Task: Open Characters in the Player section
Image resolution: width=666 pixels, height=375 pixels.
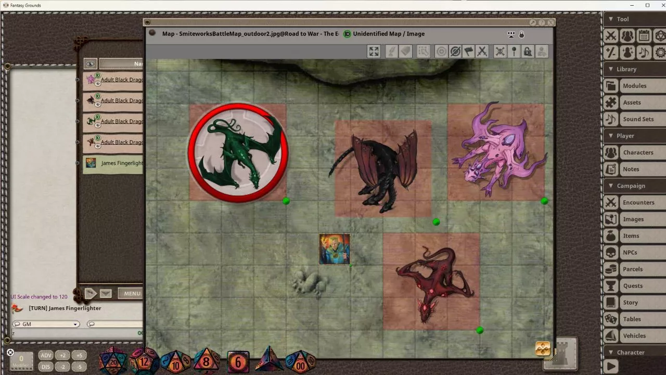Action: 634,152
